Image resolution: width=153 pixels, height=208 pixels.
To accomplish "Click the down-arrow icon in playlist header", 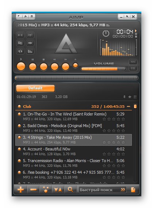I will [x=125, y=97].
